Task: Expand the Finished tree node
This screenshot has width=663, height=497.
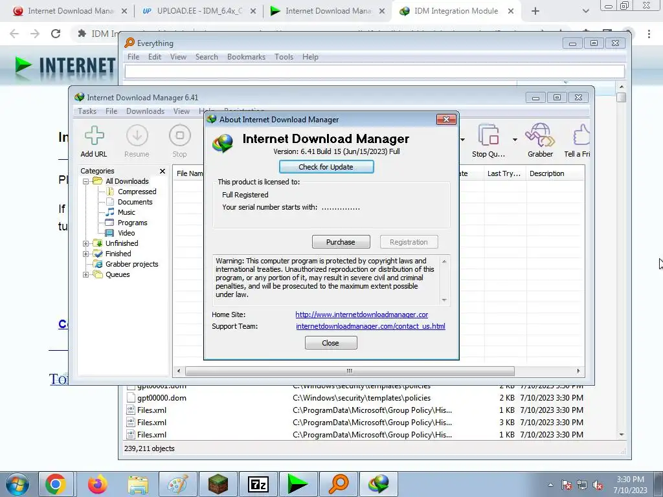Action: [x=86, y=254]
